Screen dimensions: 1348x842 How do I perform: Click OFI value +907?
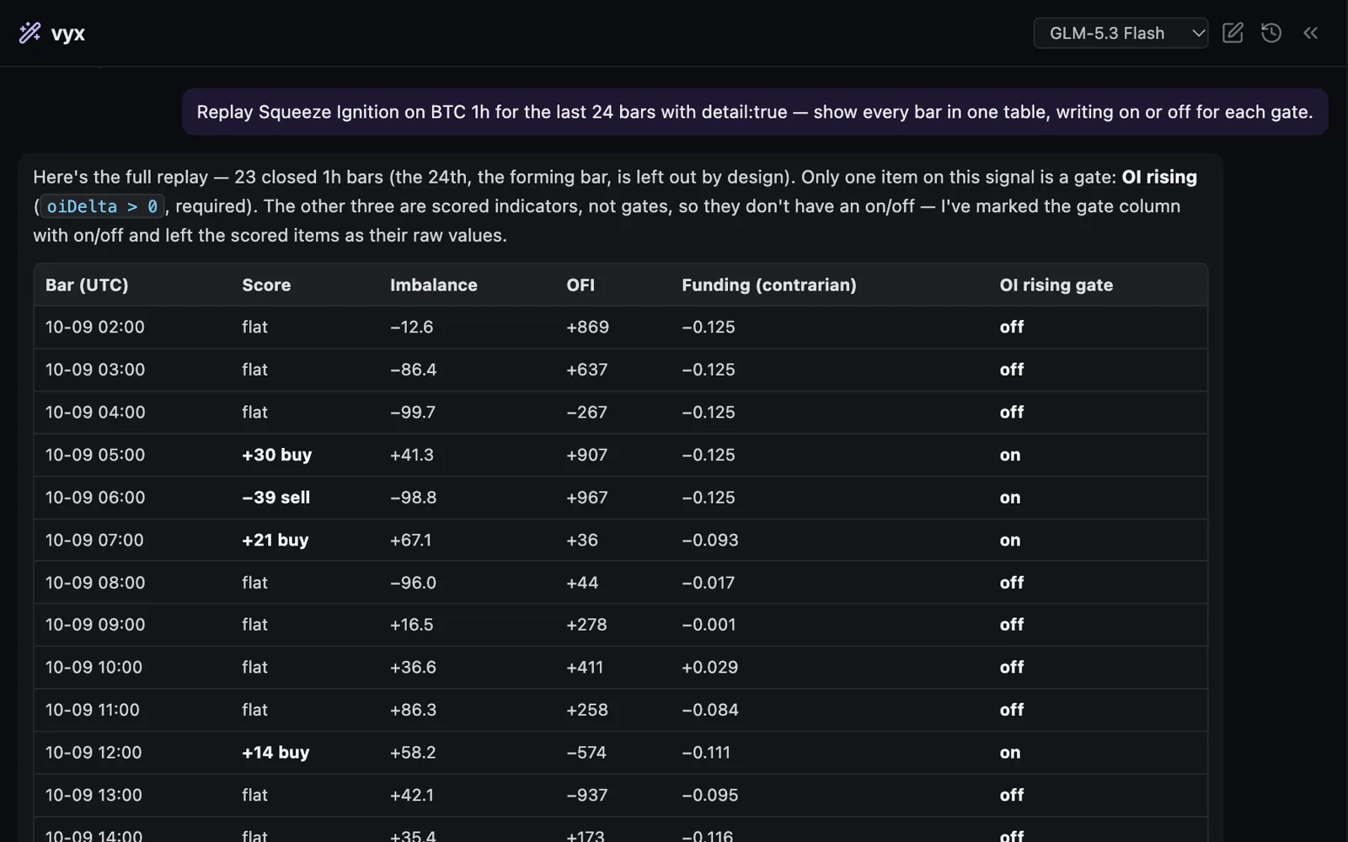tap(586, 455)
